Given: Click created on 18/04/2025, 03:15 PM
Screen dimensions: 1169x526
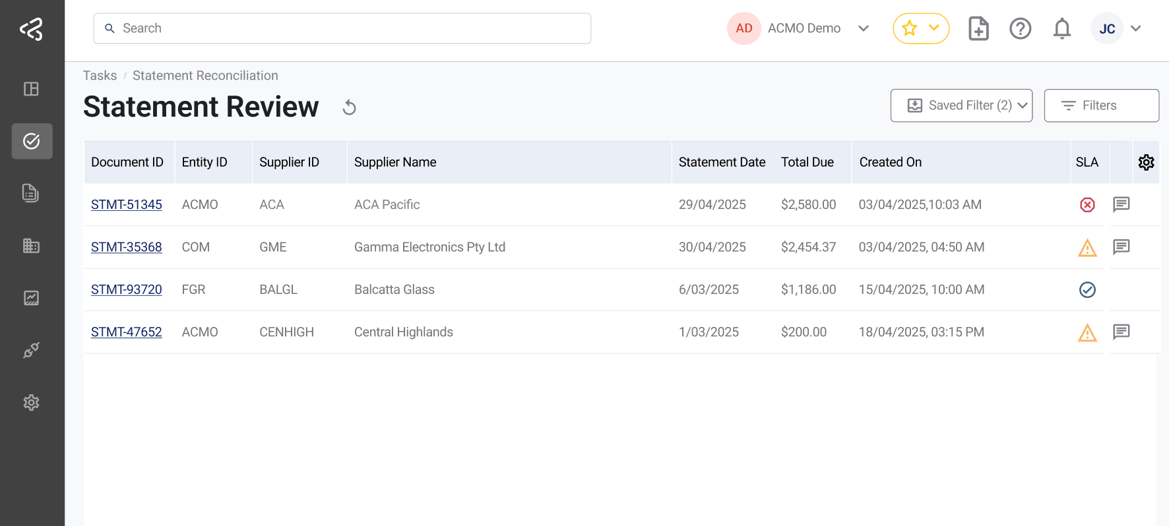Looking at the screenshot, I should tap(922, 332).
